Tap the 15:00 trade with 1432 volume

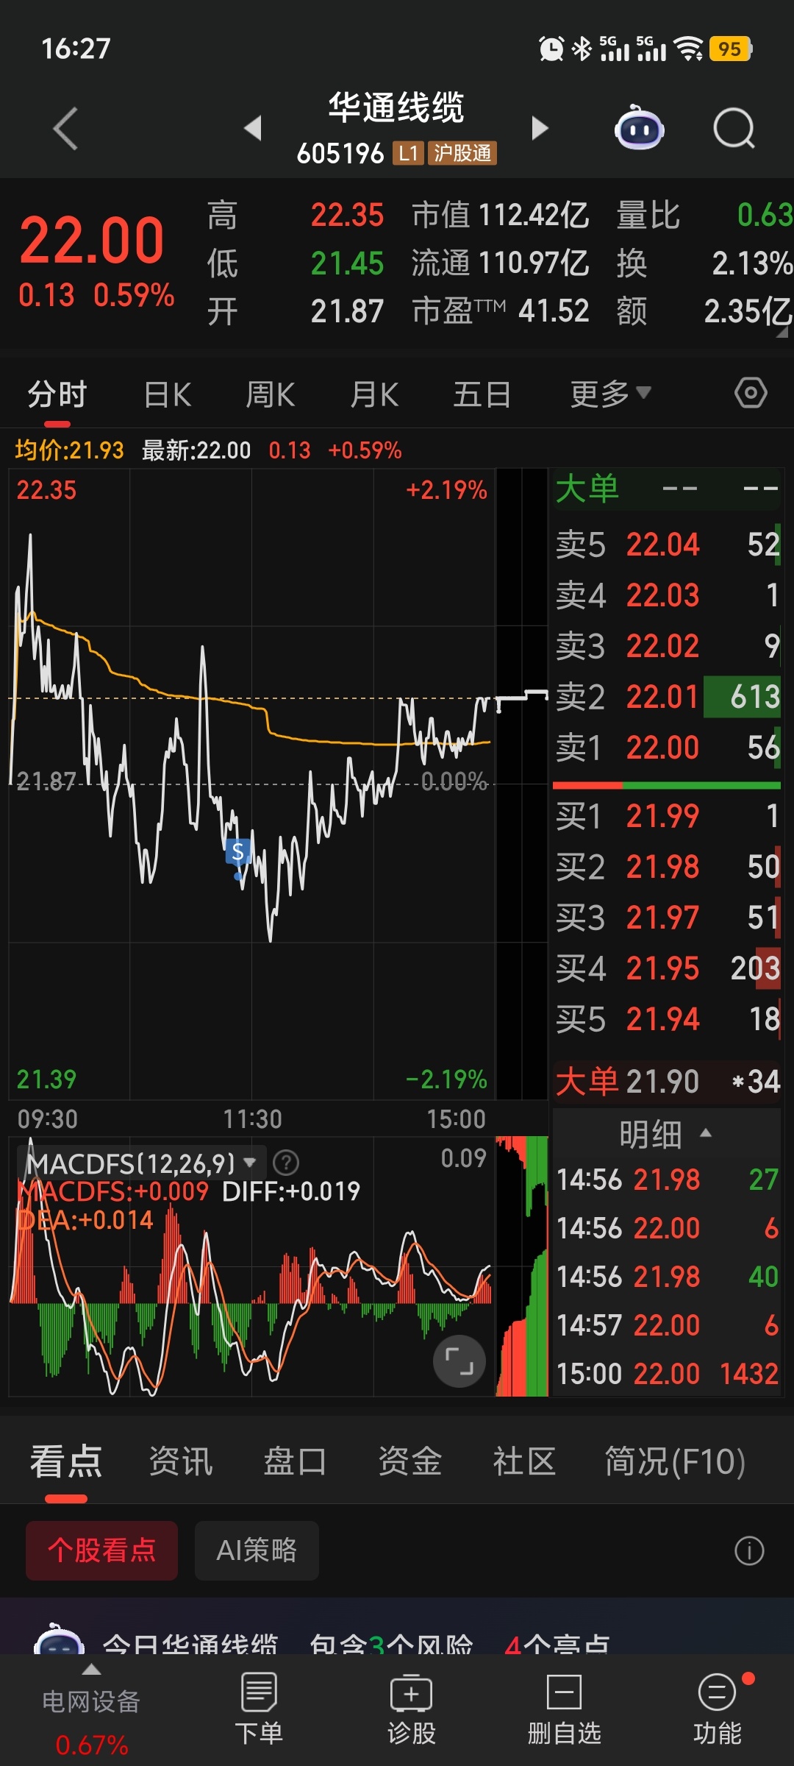[x=667, y=1374]
